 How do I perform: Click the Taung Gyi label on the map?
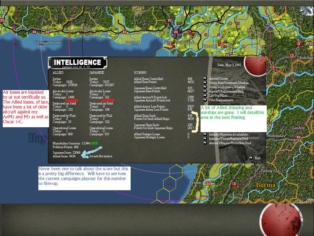(270, 171)
